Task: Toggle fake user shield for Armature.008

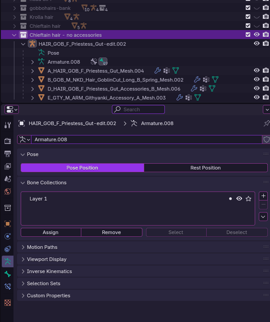Action: pyautogui.click(x=266, y=139)
